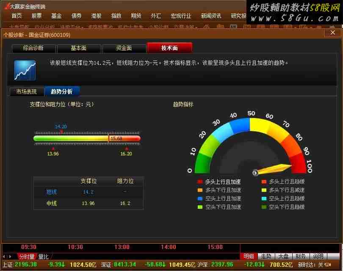Click the 明细 button
Screen dimensions: 343x271
(249, 256)
